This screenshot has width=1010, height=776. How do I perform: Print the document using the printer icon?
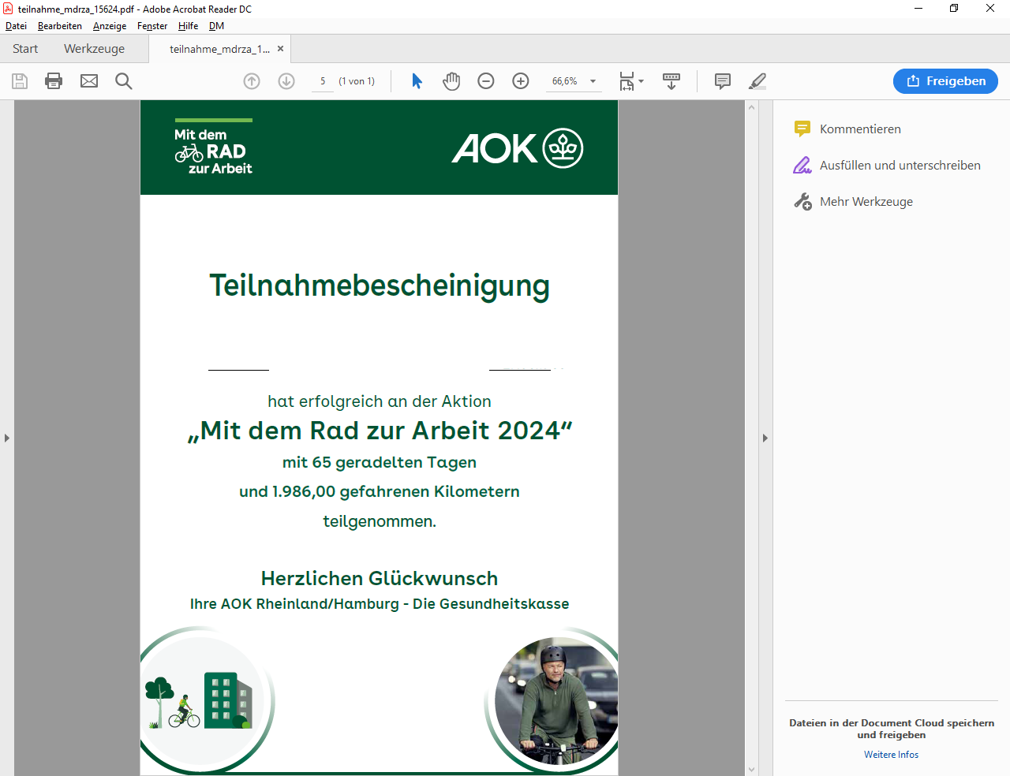[54, 81]
